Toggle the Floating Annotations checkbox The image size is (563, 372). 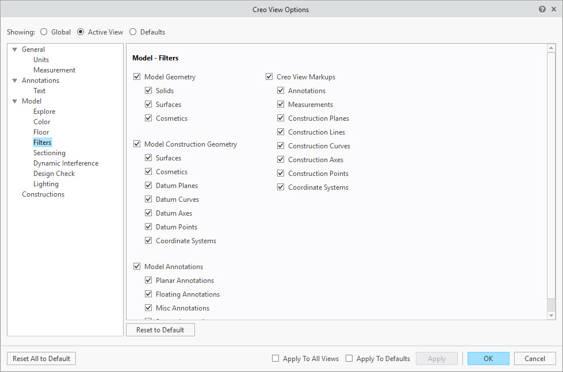(x=148, y=294)
